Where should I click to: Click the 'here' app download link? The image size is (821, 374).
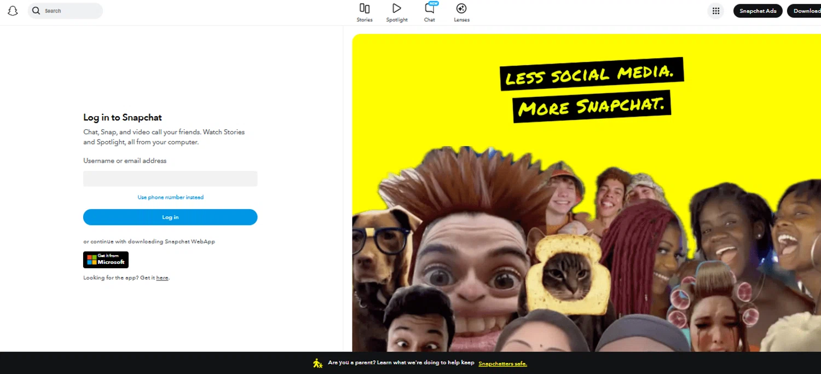click(162, 278)
